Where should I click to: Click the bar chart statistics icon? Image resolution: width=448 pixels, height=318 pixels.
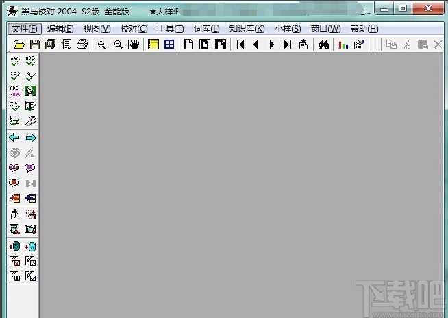tap(343, 45)
